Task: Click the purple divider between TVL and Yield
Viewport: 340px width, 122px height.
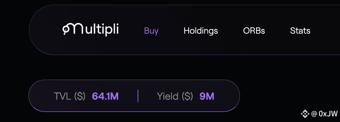Action: coord(138,96)
